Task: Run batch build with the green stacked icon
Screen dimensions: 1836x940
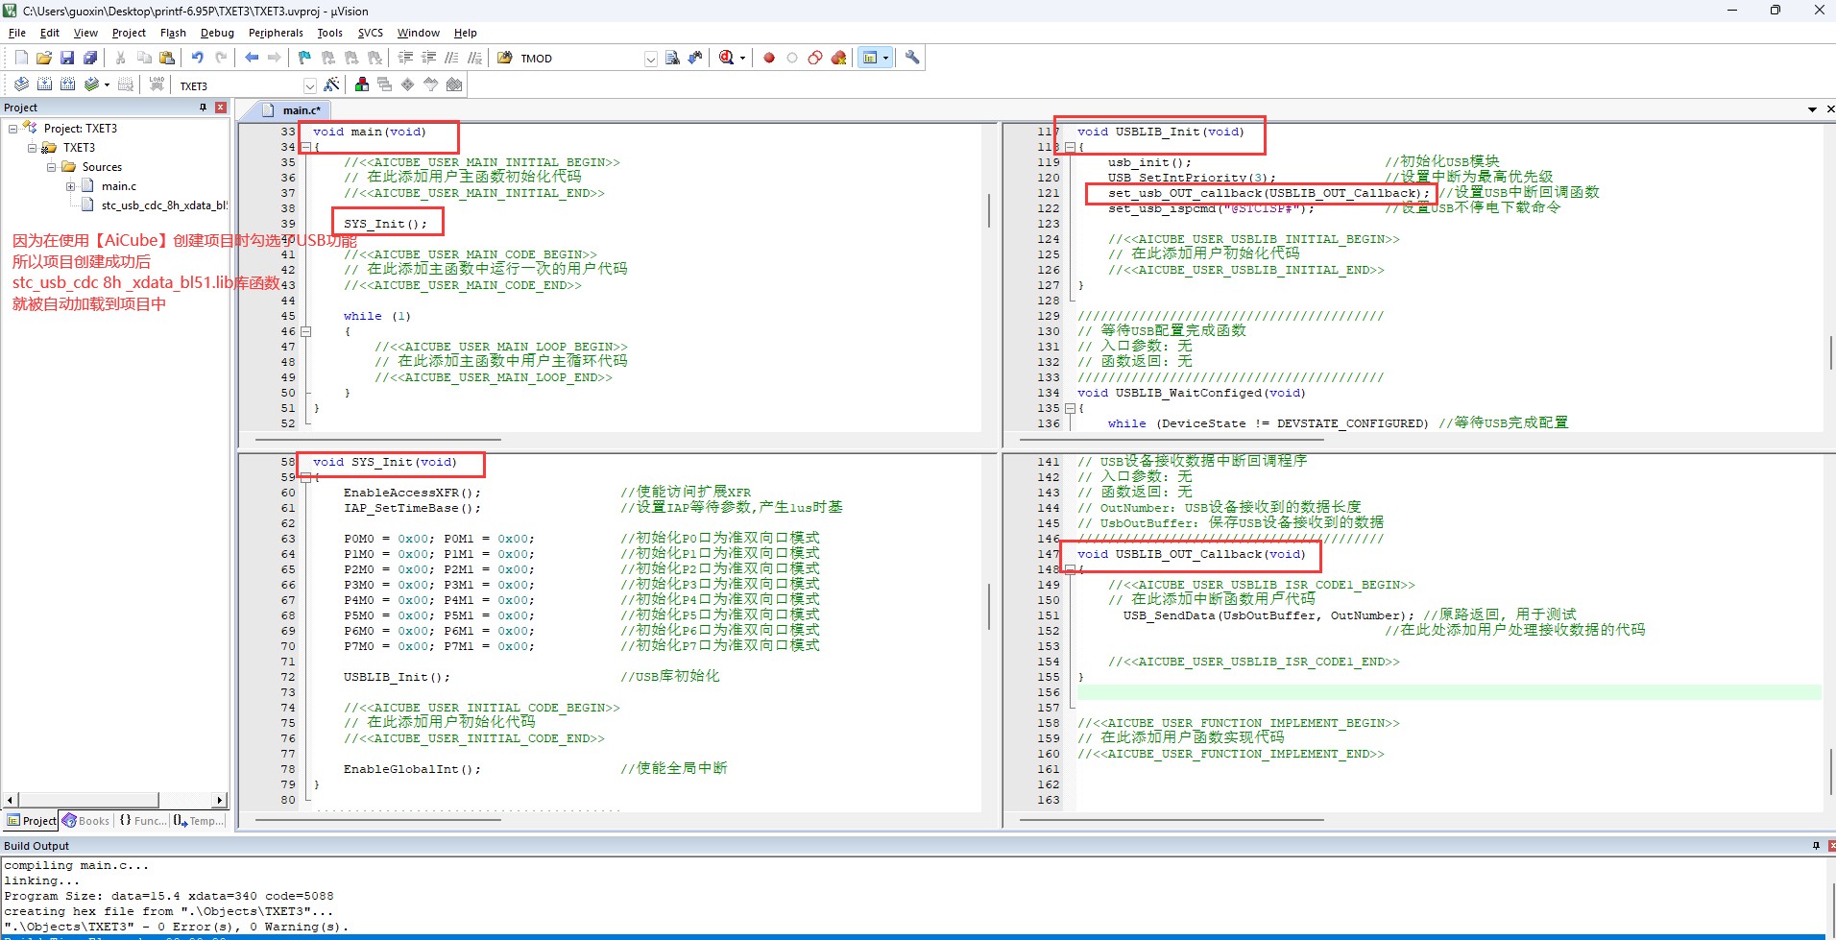Action: tap(91, 84)
